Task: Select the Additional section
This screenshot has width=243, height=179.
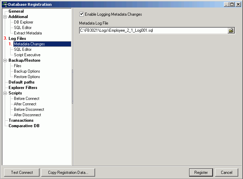Action: [18, 17]
